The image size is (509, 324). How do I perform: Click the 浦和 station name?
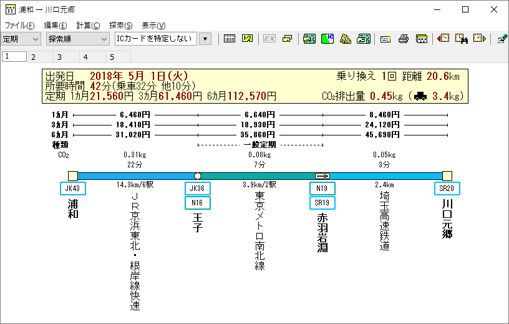(73, 209)
